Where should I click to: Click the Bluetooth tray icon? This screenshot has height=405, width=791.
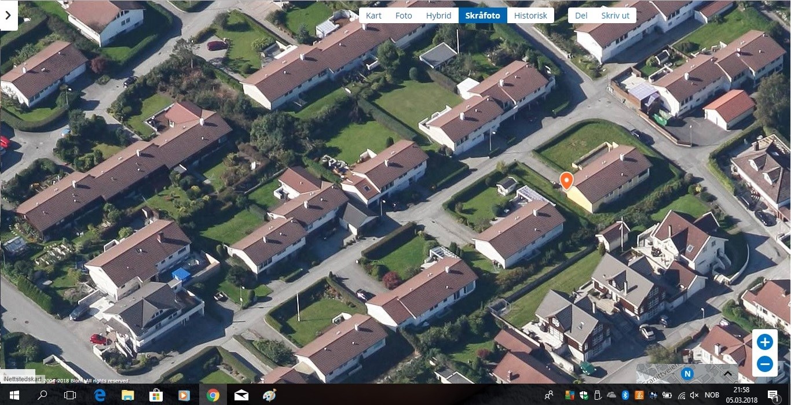click(x=625, y=395)
